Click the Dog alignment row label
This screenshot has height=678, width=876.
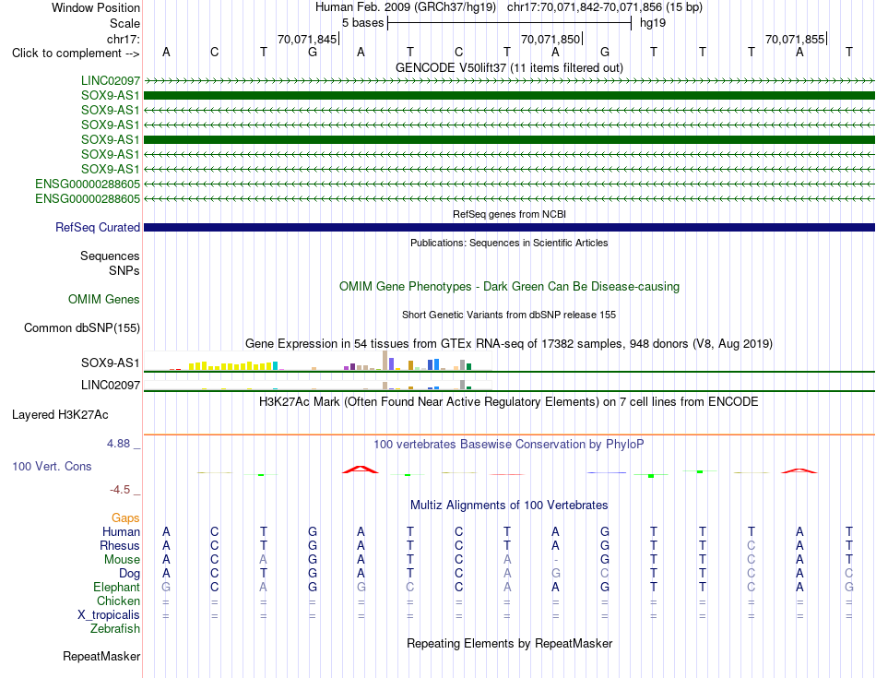point(130,574)
